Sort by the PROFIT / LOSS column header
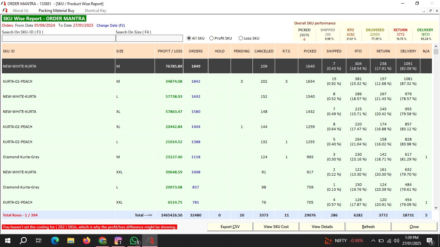The height and width of the screenshot is (247, 440). click(170, 51)
